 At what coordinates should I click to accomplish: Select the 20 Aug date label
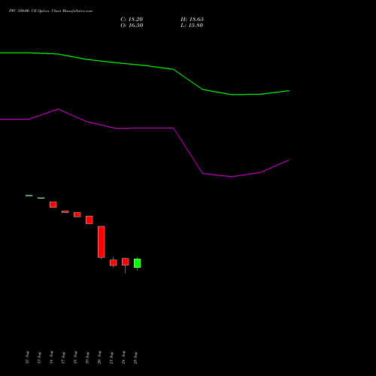99,357
